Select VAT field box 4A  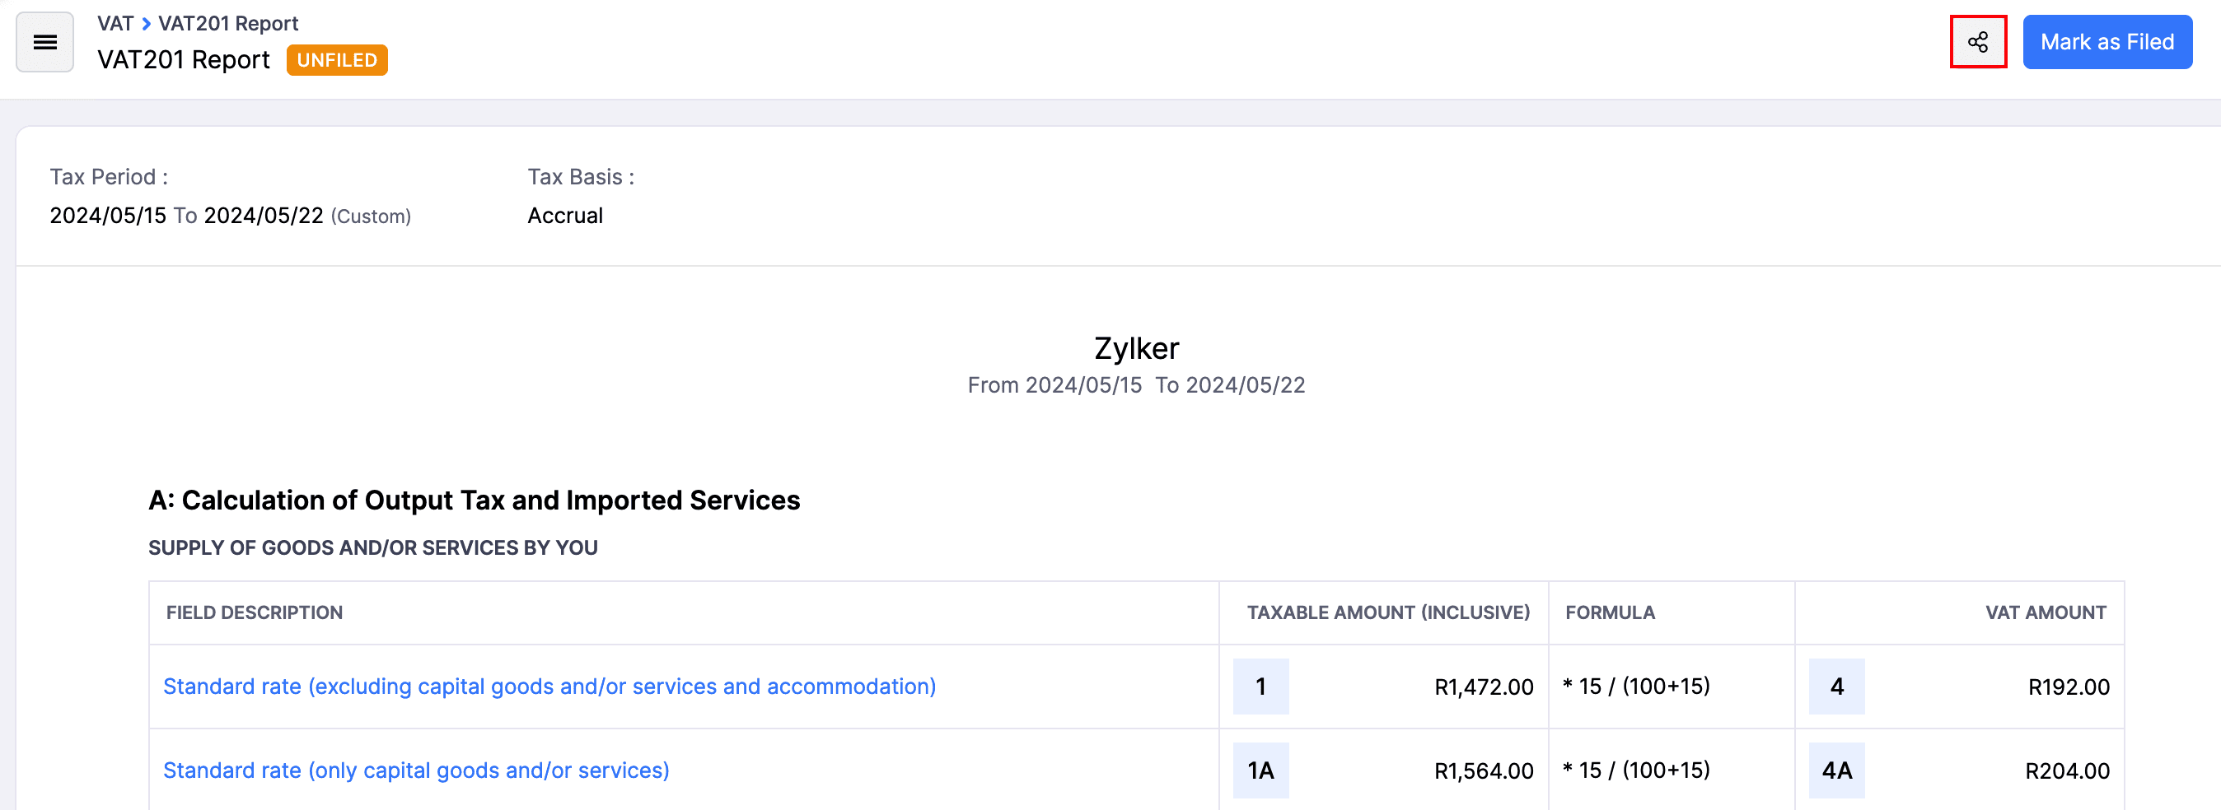click(1835, 770)
